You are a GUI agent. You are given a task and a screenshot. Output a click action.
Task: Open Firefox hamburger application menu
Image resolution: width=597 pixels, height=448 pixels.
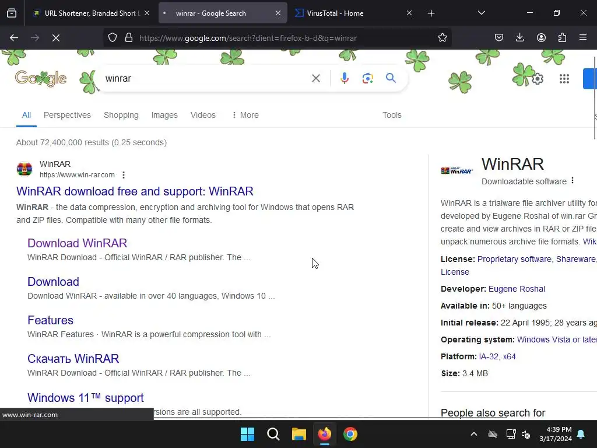pos(583,37)
